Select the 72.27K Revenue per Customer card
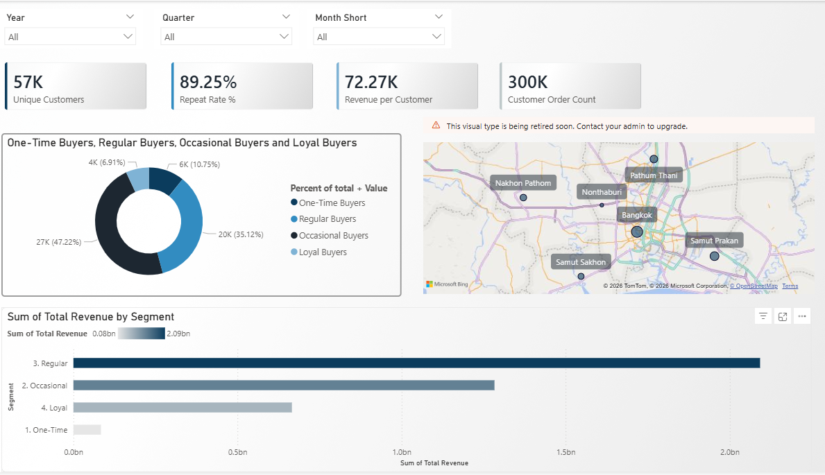This screenshot has width=825, height=475. 407,86
